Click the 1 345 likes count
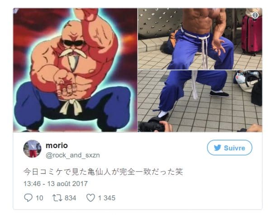276x215 pixels. pyautogui.click(x=107, y=198)
